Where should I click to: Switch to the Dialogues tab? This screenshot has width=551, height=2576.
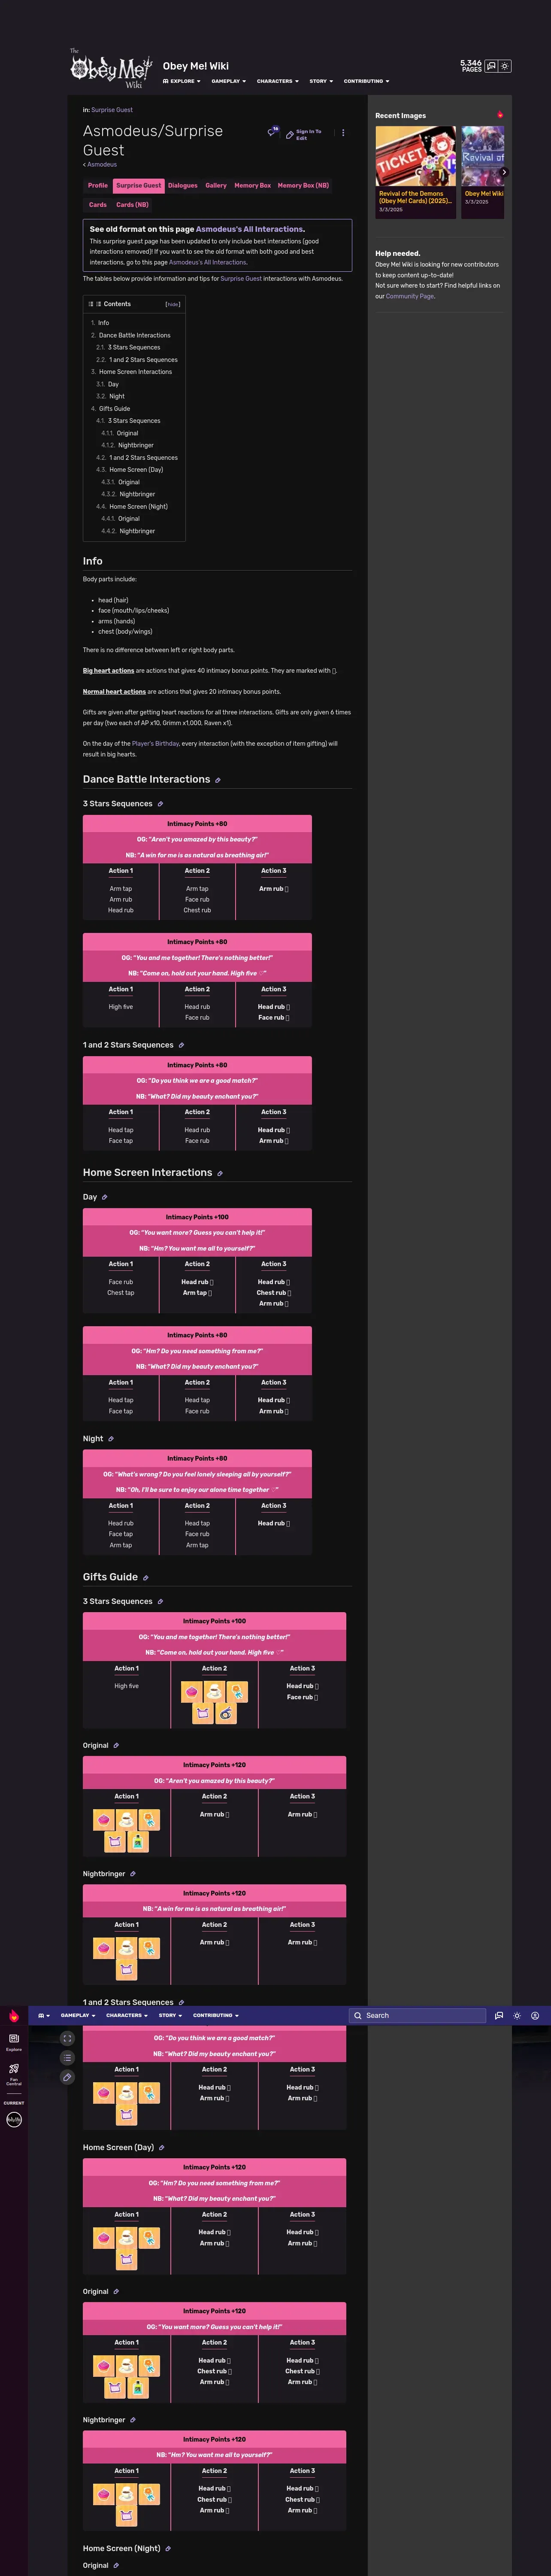click(183, 185)
